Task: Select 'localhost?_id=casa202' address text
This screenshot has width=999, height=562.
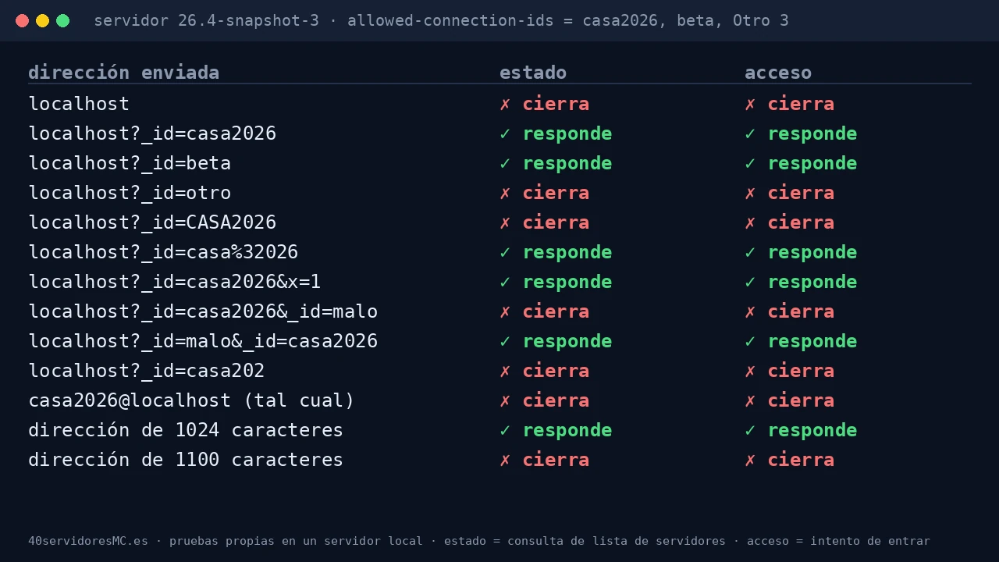Action: [147, 371]
